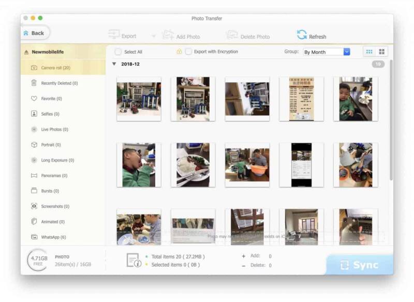Image resolution: width=414 pixels, height=302 pixels.
Task: Click the Selfies person icon
Action: 34,114
